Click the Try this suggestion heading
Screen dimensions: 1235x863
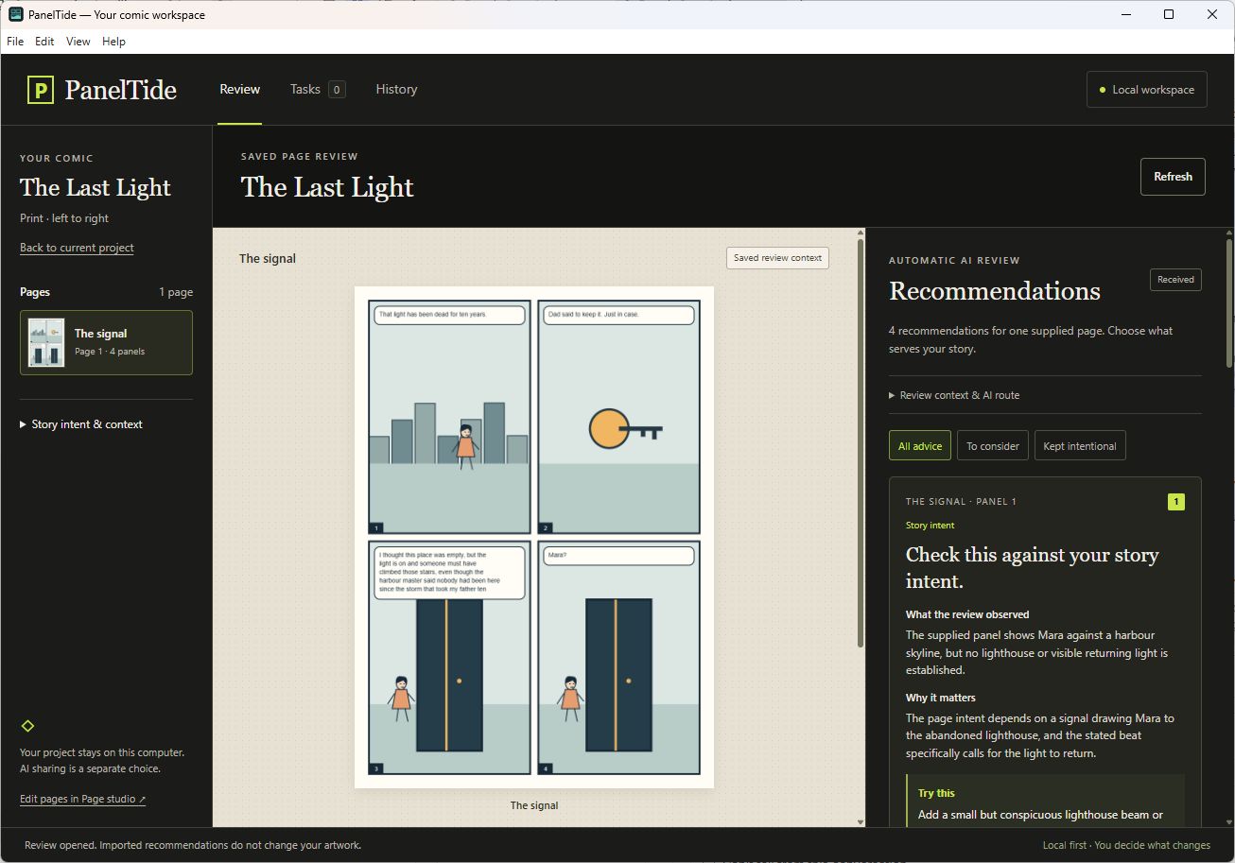(936, 793)
